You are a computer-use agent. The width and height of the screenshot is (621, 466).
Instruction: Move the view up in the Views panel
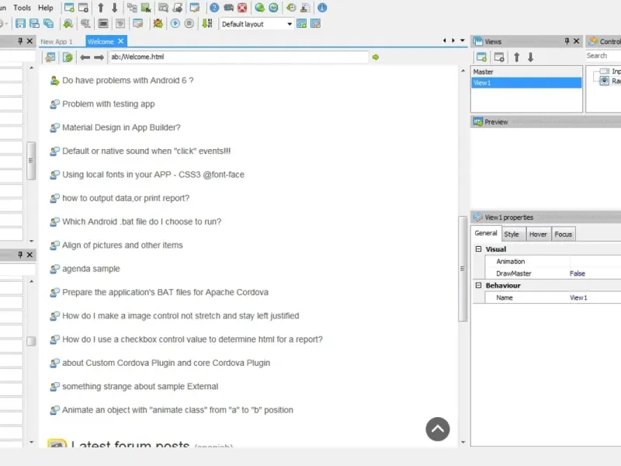pos(516,57)
